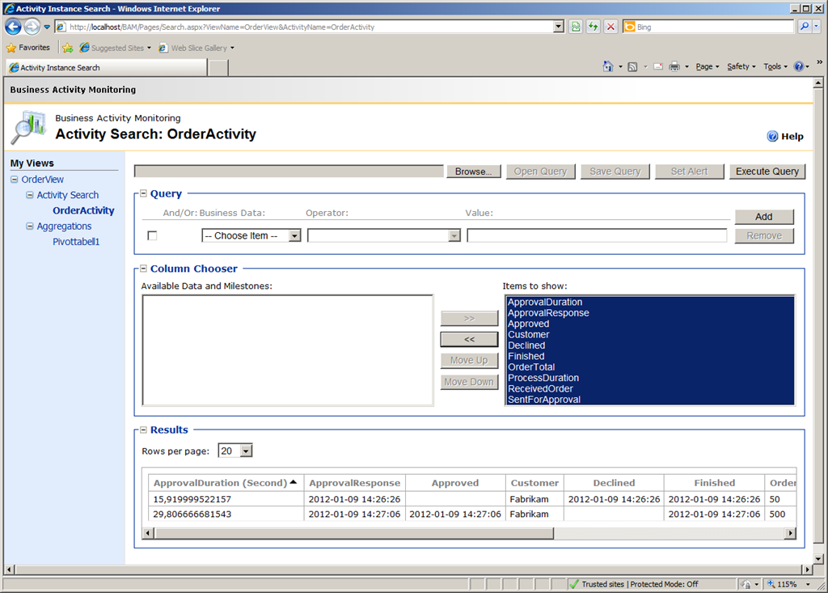Click the Home page icon
This screenshot has width=828, height=593.
608,67
